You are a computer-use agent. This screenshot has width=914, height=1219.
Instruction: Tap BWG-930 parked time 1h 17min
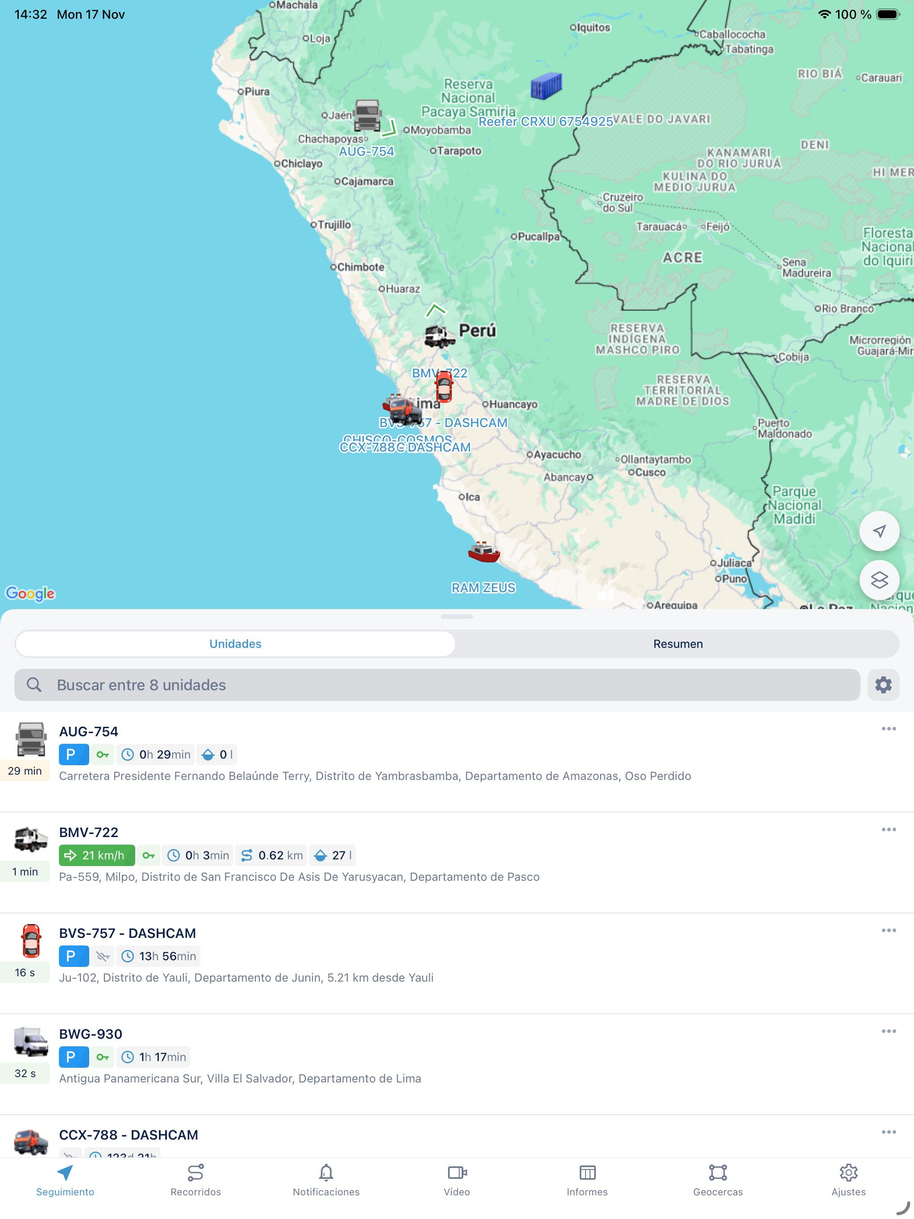point(154,1057)
